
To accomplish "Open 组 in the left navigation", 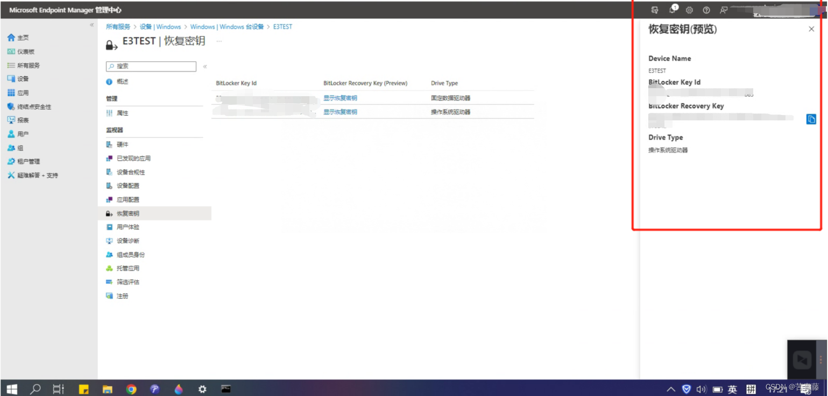I will click(16, 148).
